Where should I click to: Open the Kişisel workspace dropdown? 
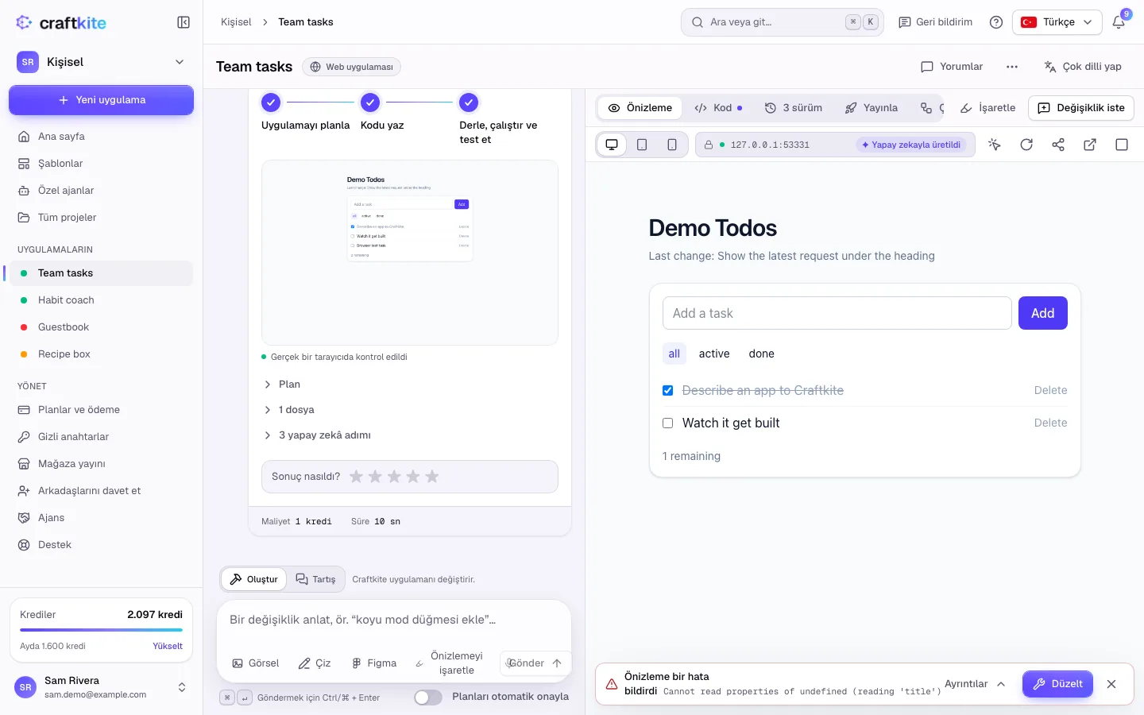101,62
